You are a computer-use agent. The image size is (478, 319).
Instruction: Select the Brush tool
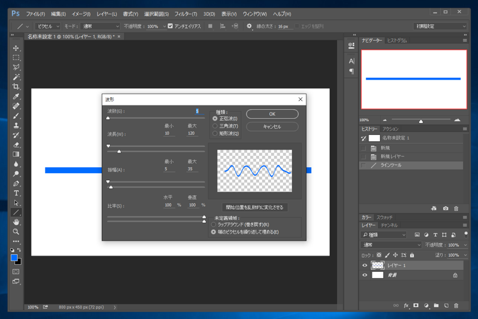point(16,116)
